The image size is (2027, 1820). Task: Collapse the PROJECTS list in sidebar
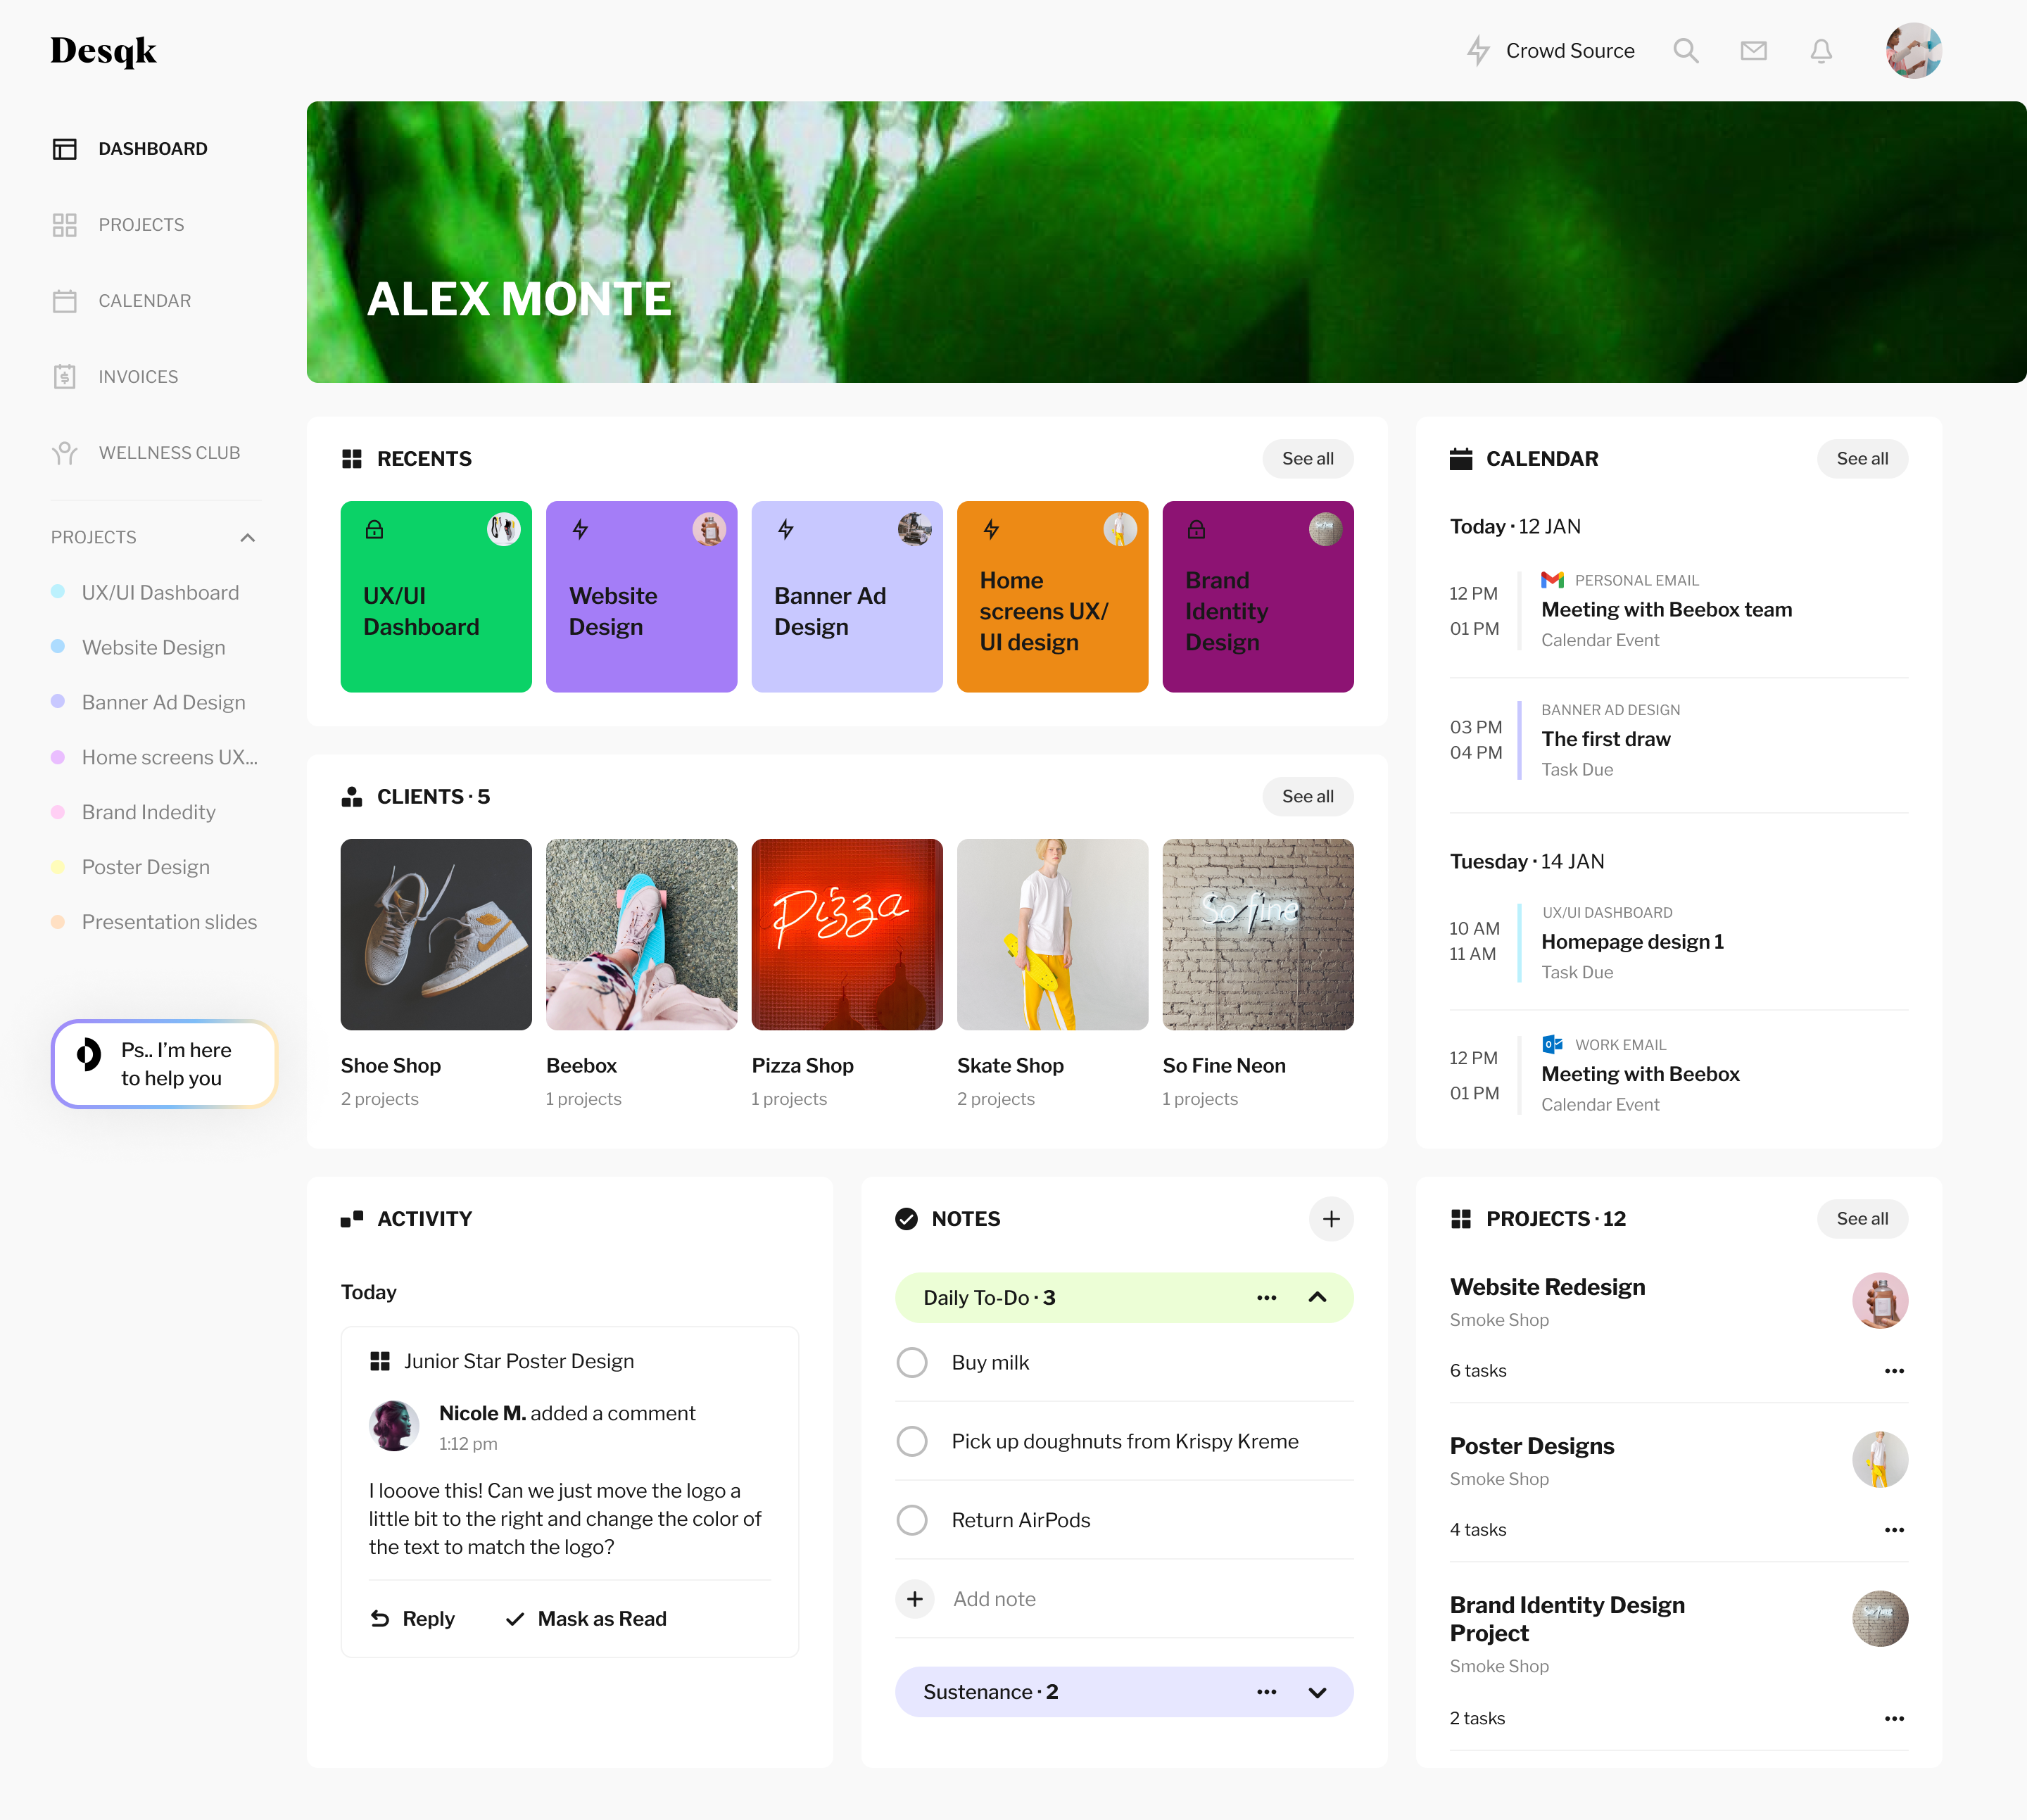point(247,537)
